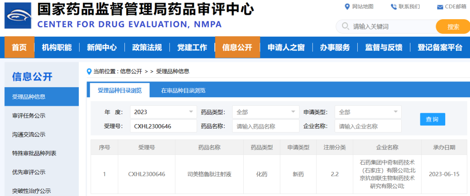Click the contact us phone icon
Viewport: 470px width, 196px height.
tap(393, 7)
